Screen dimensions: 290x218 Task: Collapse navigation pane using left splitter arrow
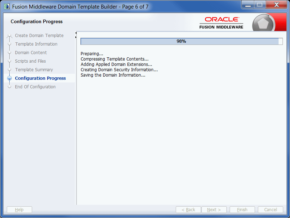pyautogui.click(x=76, y=33)
